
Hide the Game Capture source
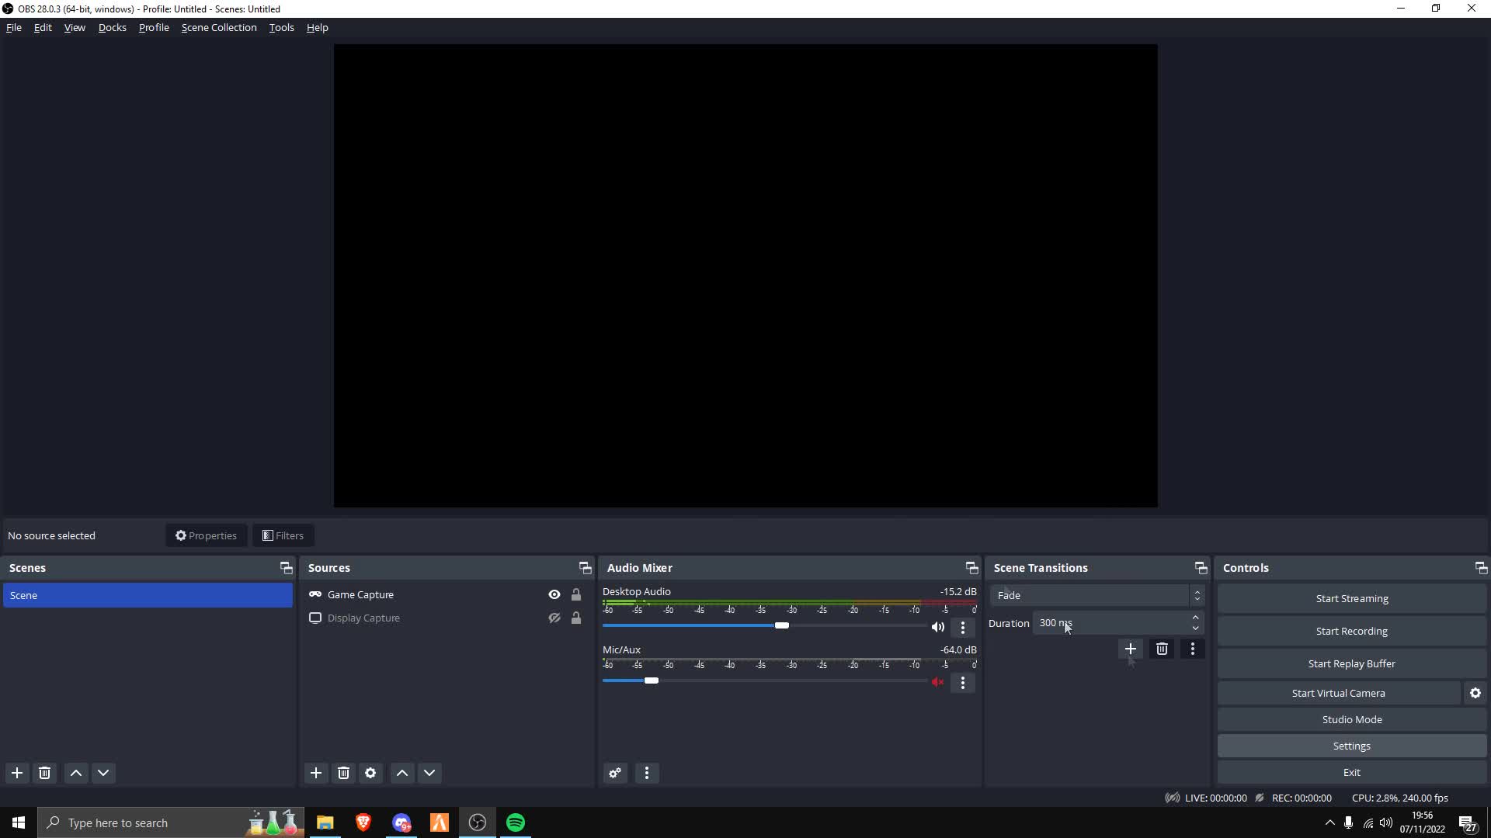pos(554,594)
